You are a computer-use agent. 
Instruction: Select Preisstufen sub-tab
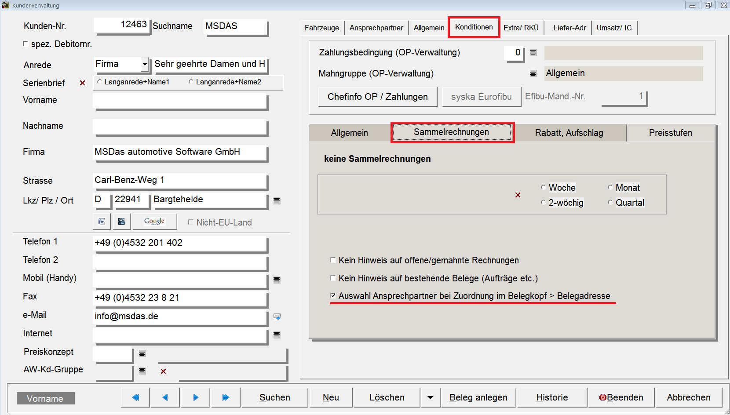pyautogui.click(x=671, y=133)
